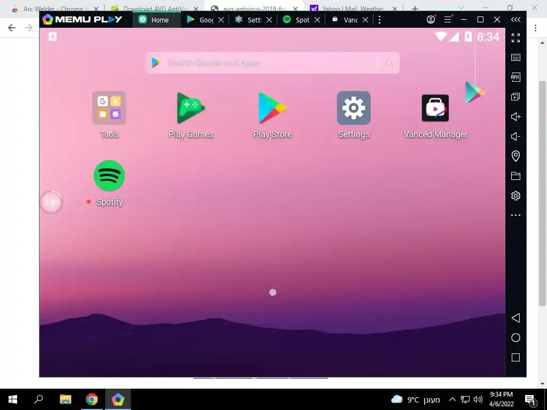Click the Search Games and Apps field
547x410 pixels.
272,63
